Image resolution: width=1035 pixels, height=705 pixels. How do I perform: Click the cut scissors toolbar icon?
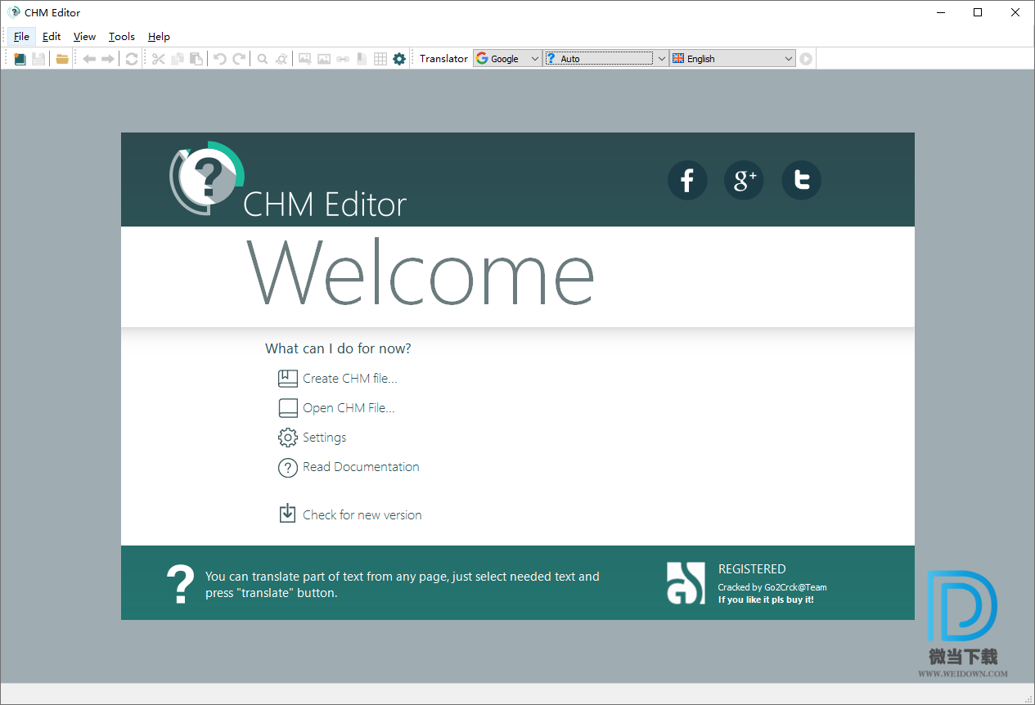pos(159,59)
